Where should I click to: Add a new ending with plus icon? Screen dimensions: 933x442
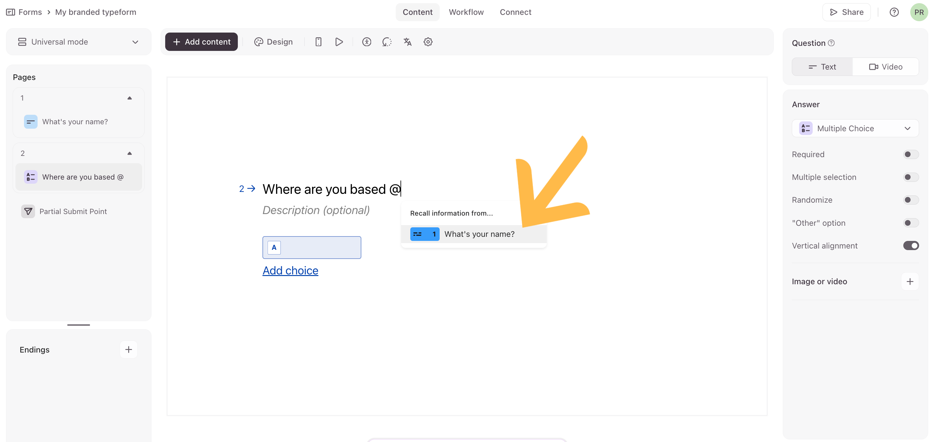tap(129, 350)
